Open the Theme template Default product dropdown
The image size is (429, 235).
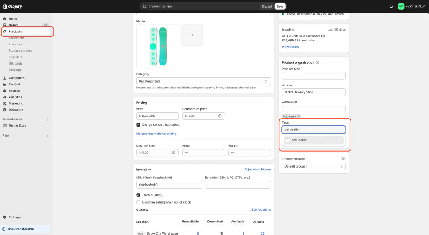313,166
